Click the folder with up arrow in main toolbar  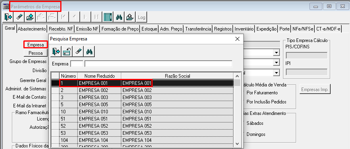coord(130,17)
